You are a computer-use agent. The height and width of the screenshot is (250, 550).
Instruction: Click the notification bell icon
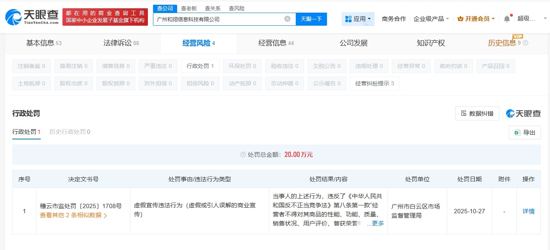pos(507,18)
